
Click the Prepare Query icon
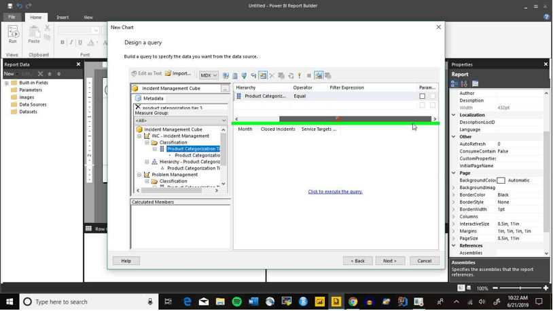291,76
